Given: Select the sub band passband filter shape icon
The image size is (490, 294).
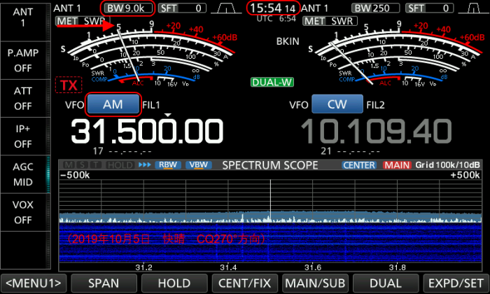Looking at the screenshot, I should point(473,8).
